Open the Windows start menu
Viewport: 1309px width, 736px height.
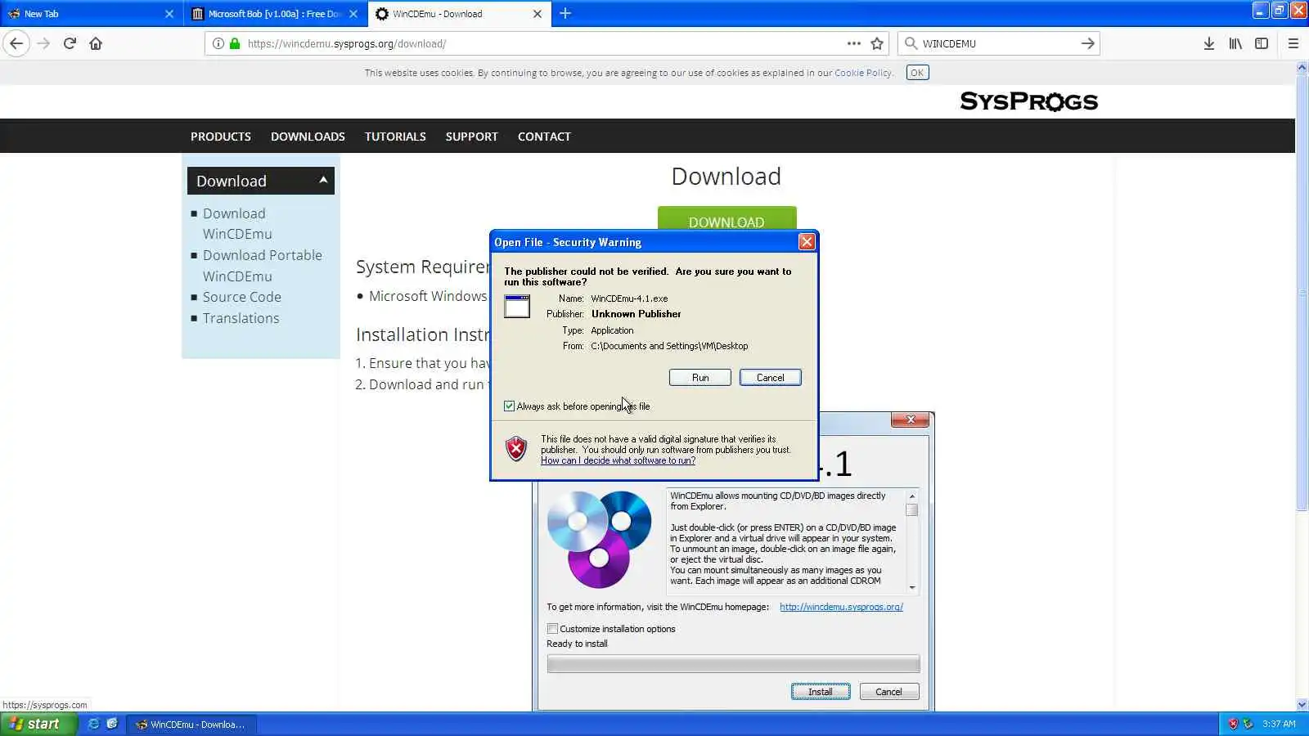(x=38, y=724)
